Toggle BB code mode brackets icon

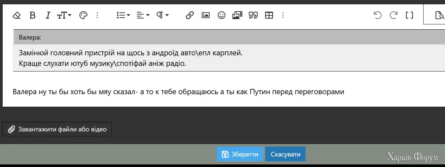click(409, 15)
